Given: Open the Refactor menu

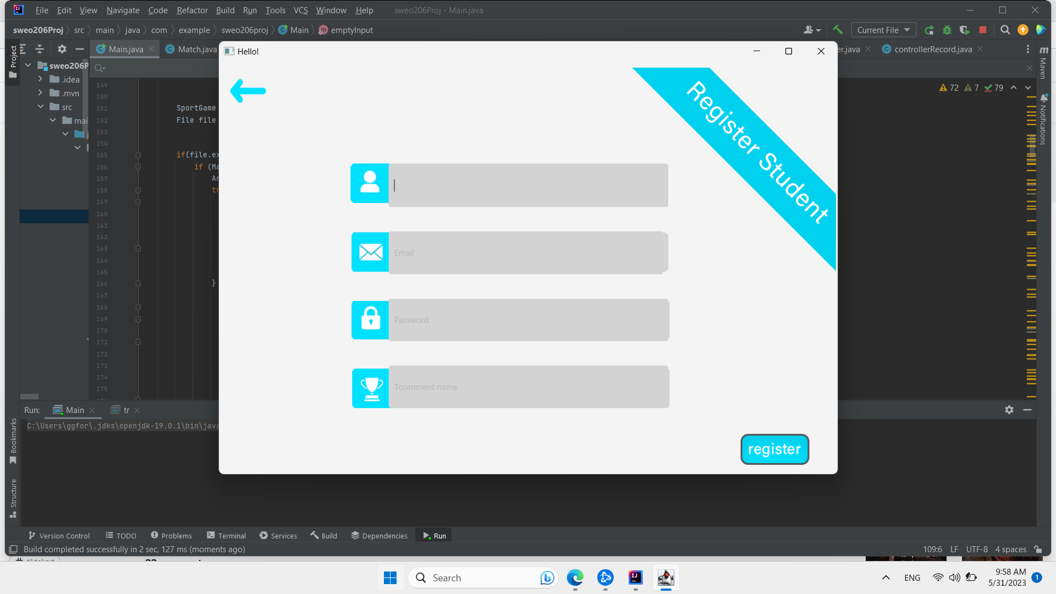Looking at the screenshot, I should pyautogui.click(x=192, y=10).
